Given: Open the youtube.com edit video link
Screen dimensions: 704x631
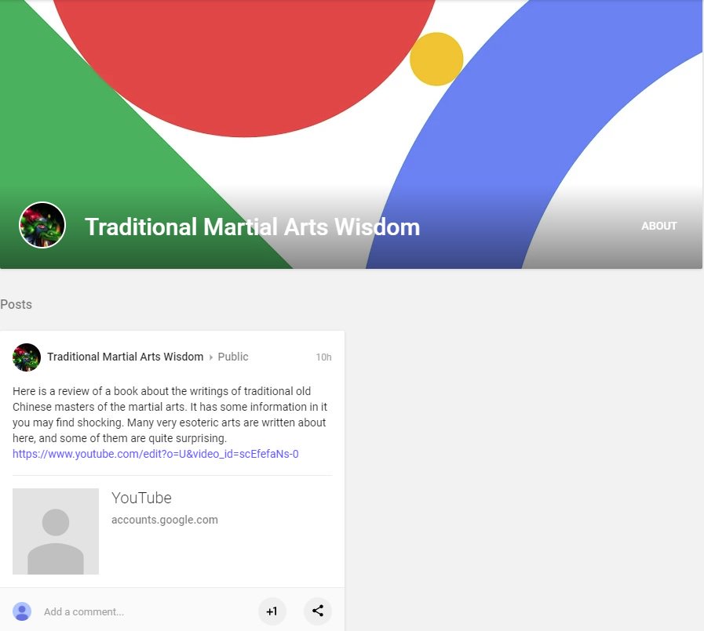Looking at the screenshot, I should (x=155, y=454).
